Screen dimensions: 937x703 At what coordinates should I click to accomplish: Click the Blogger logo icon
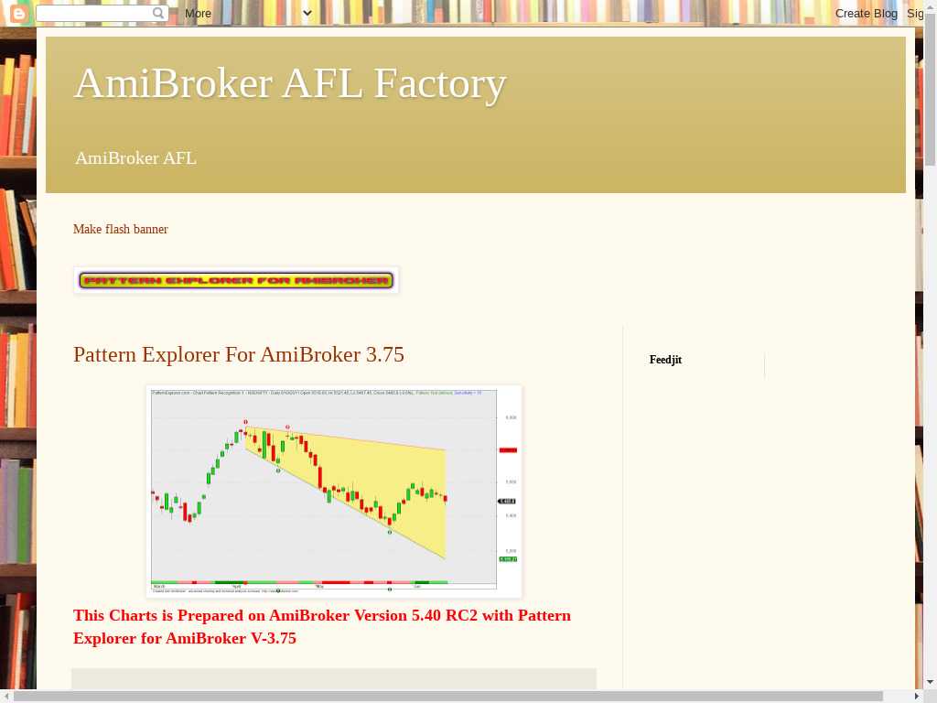click(x=18, y=13)
